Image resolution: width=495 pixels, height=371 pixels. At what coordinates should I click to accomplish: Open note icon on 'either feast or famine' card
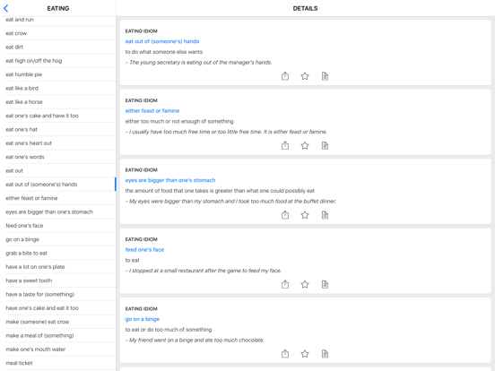pyautogui.click(x=325, y=145)
